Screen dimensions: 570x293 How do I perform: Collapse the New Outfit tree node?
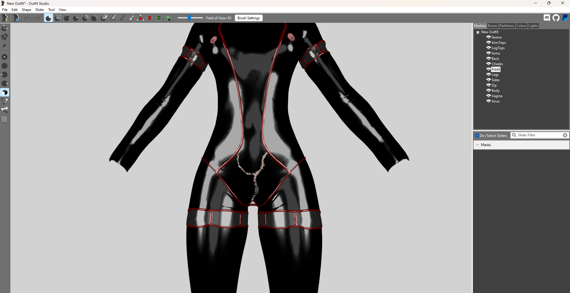pos(478,32)
